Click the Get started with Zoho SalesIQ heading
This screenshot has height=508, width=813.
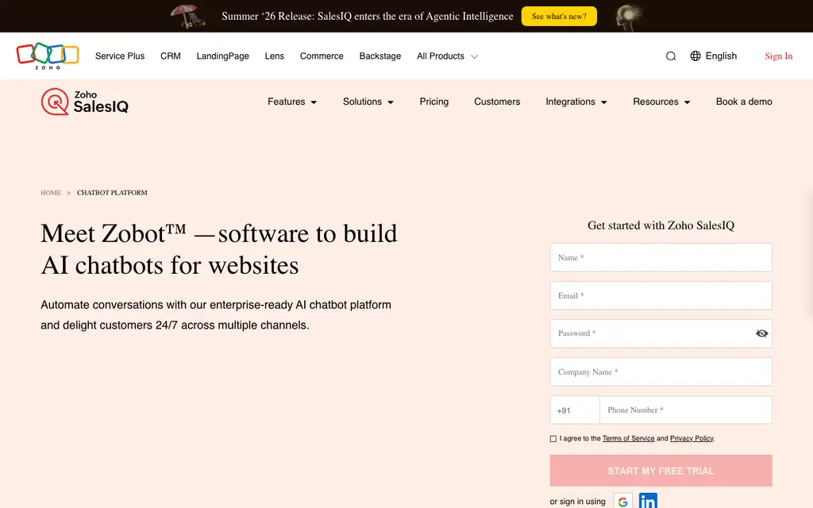click(x=661, y=225)
